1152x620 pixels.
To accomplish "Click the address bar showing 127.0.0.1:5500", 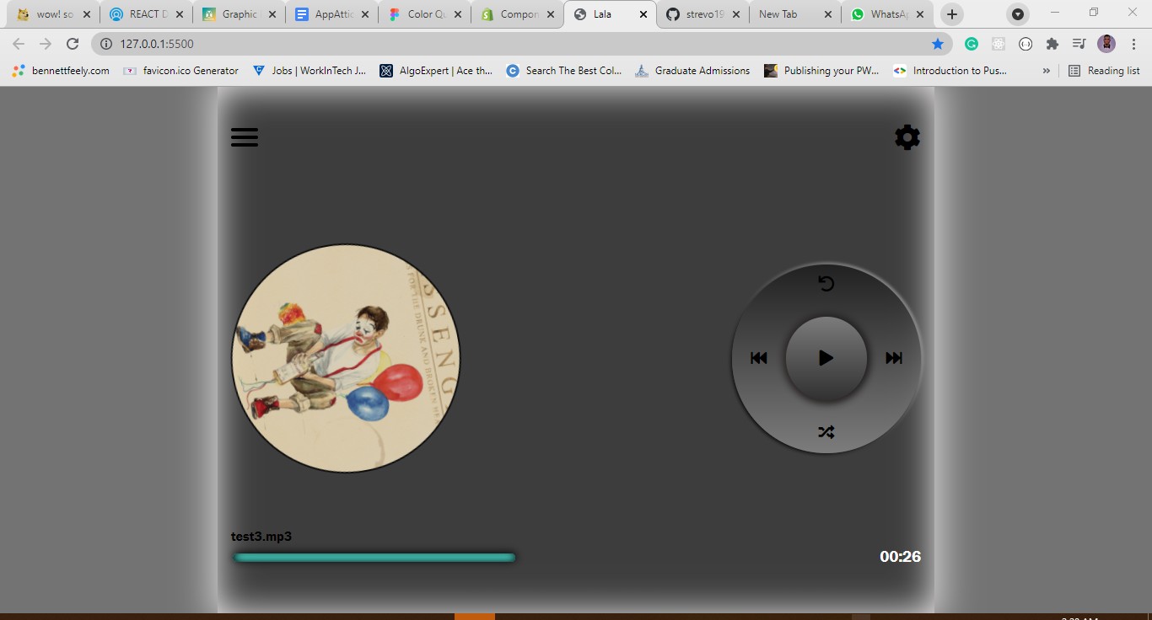I will tap(521, 44).
